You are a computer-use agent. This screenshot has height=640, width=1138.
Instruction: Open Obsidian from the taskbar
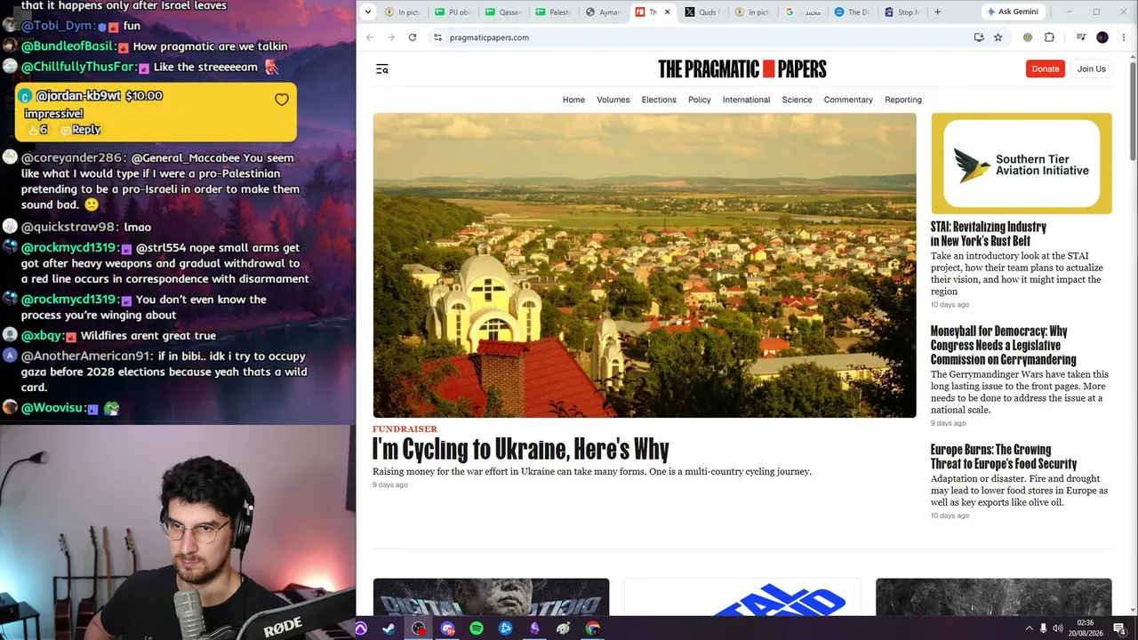pos(534,628)
